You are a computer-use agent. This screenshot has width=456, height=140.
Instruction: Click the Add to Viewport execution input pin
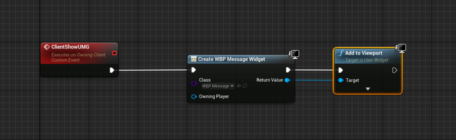340,70
